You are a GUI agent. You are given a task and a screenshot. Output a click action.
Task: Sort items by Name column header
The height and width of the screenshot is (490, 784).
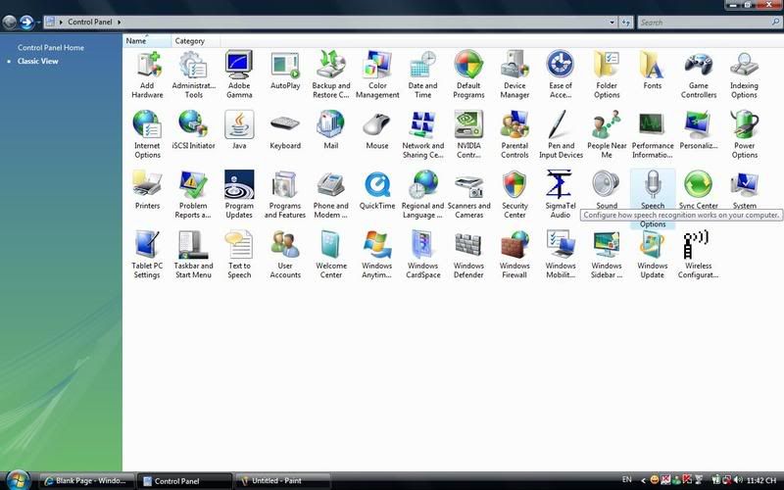[147, 40]
